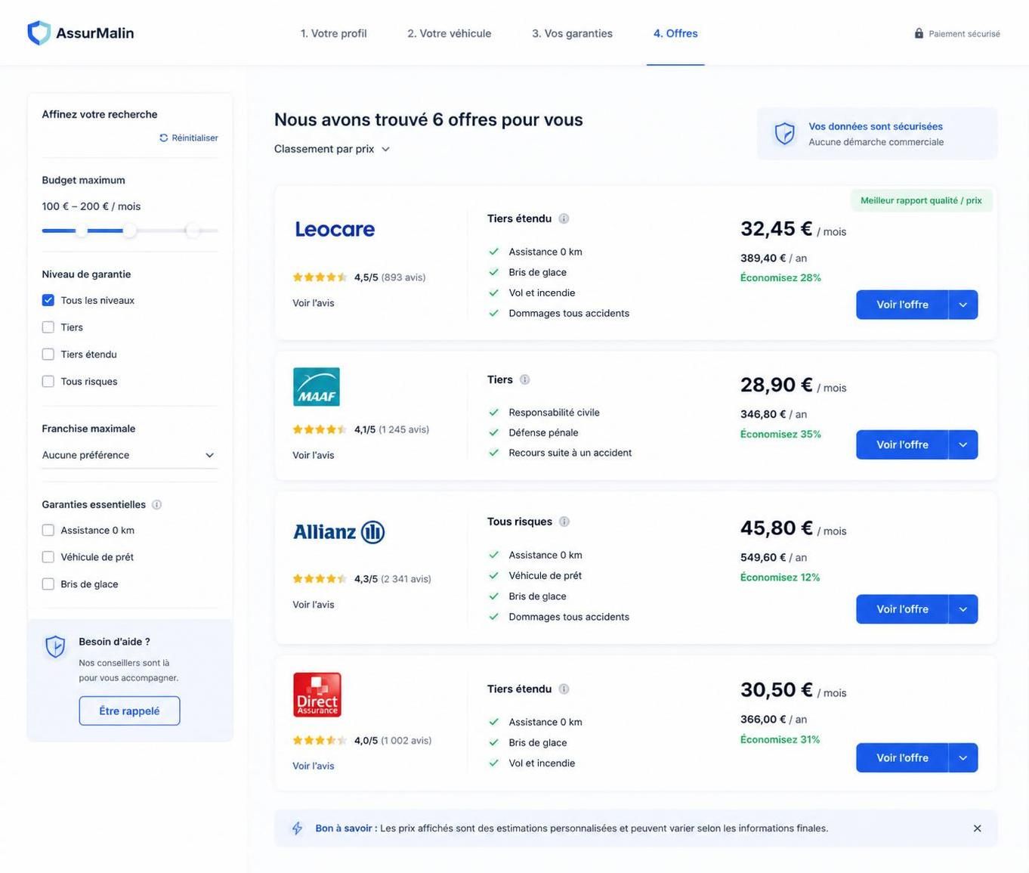
Task: Click the 32,45 € monthly price
Action: point(777,228)
